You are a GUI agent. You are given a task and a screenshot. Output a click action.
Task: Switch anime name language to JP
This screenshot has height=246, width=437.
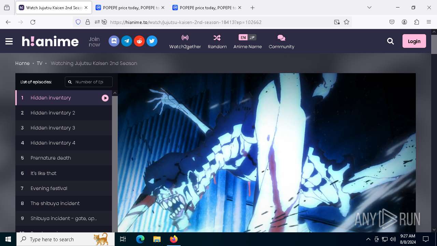252,38
